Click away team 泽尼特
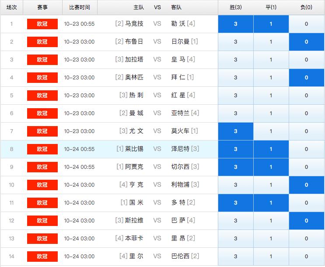Viewport: 325px width, 267px height. coord(180,149)
